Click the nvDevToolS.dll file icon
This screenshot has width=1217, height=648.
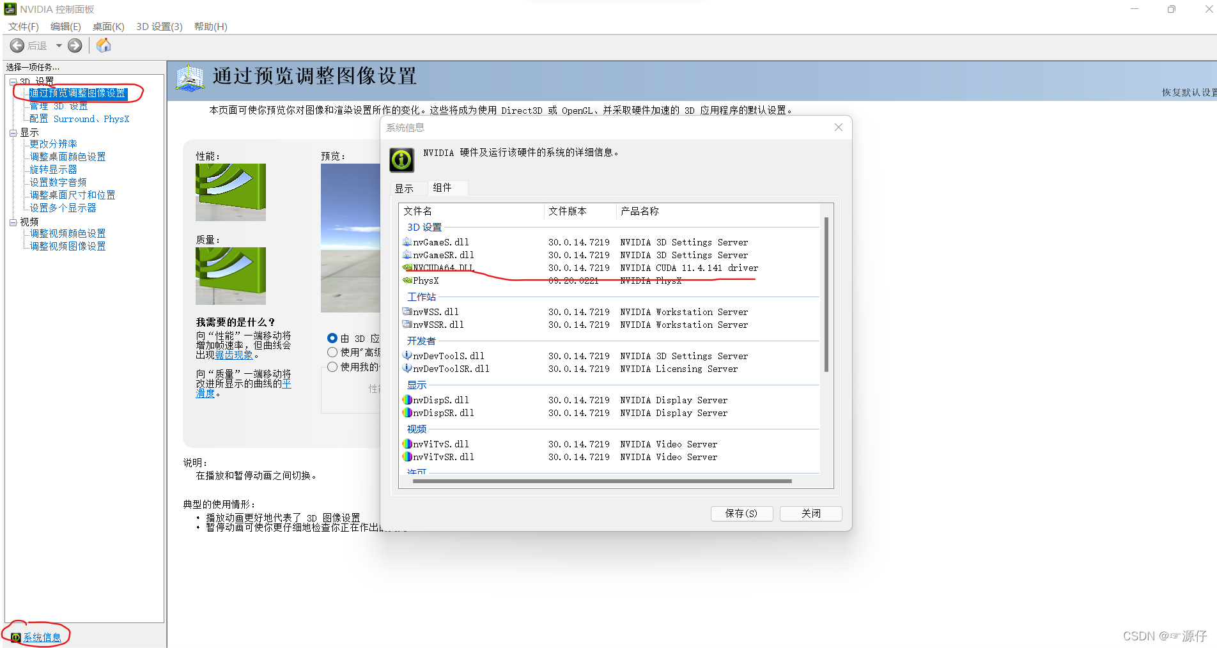coord(407,356)
